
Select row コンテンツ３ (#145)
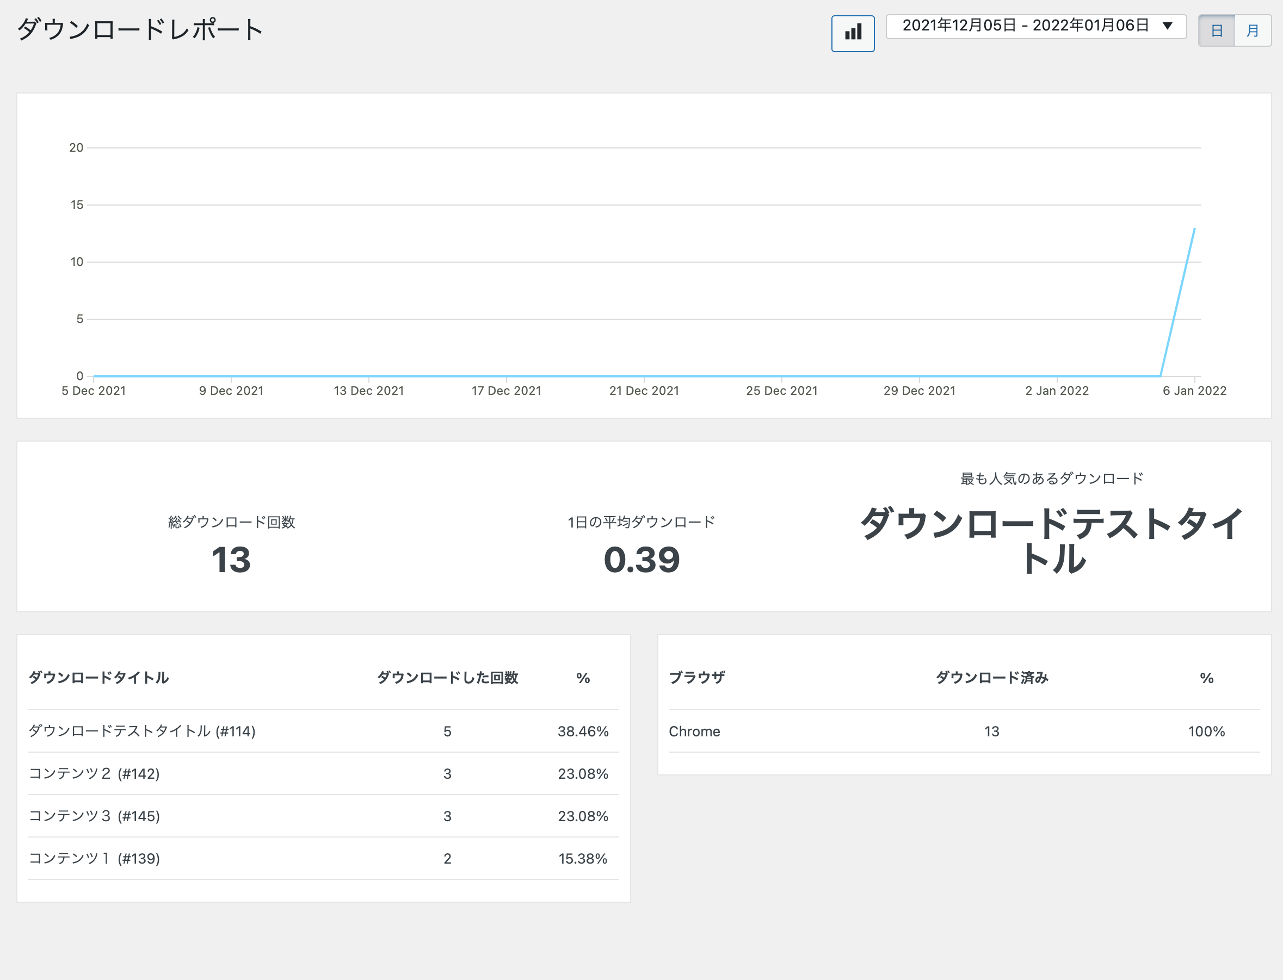coord(324,816)
